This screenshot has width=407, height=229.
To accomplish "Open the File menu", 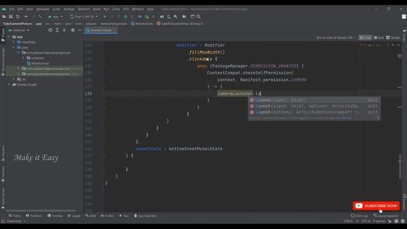I will coord(11,9).
